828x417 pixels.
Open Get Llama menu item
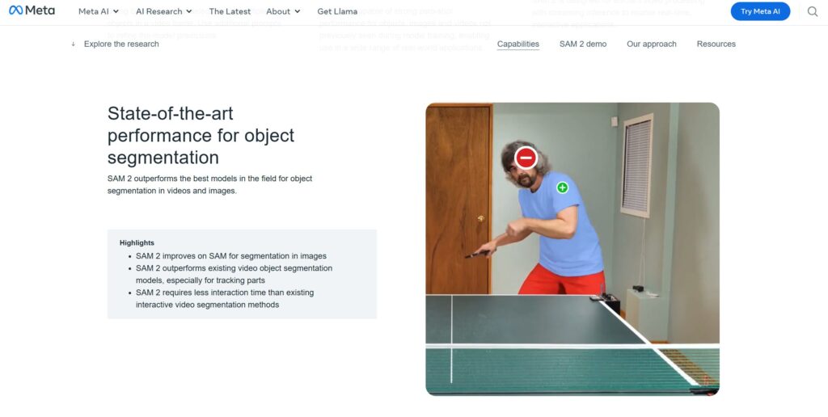coord(337,11)
